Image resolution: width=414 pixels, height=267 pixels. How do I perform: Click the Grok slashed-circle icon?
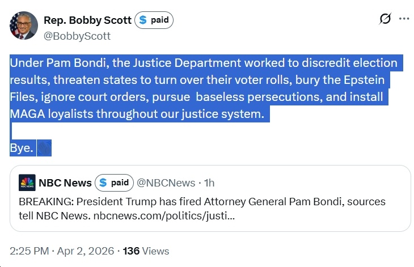point(385,19)
